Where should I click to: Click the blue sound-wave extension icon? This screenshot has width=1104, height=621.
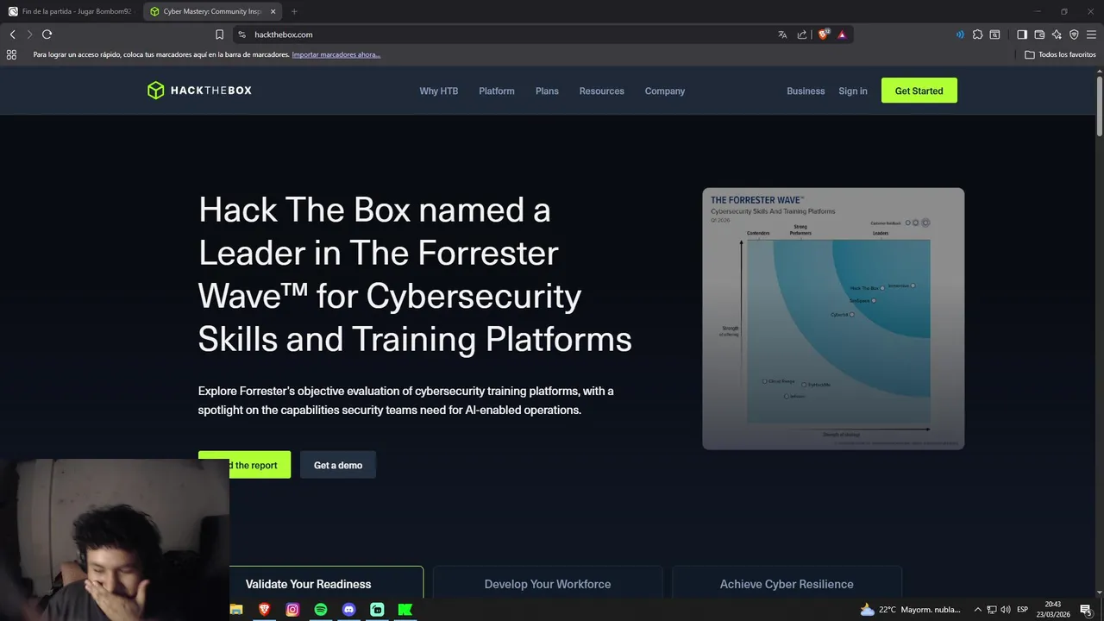click(960, 34)
